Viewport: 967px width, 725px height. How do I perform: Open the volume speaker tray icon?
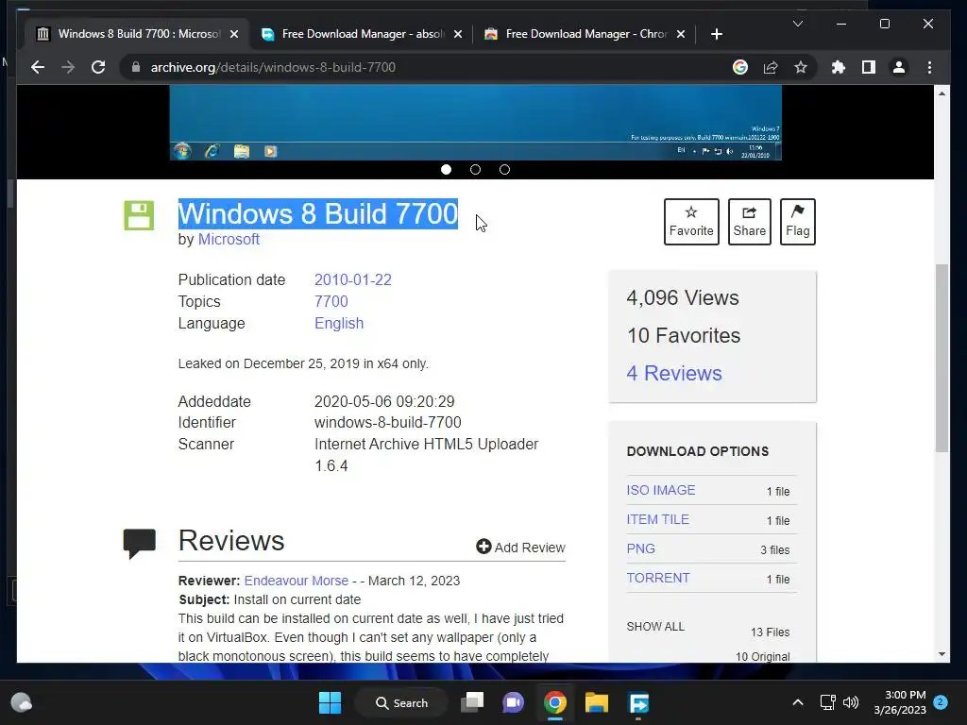tap(851, 702)
